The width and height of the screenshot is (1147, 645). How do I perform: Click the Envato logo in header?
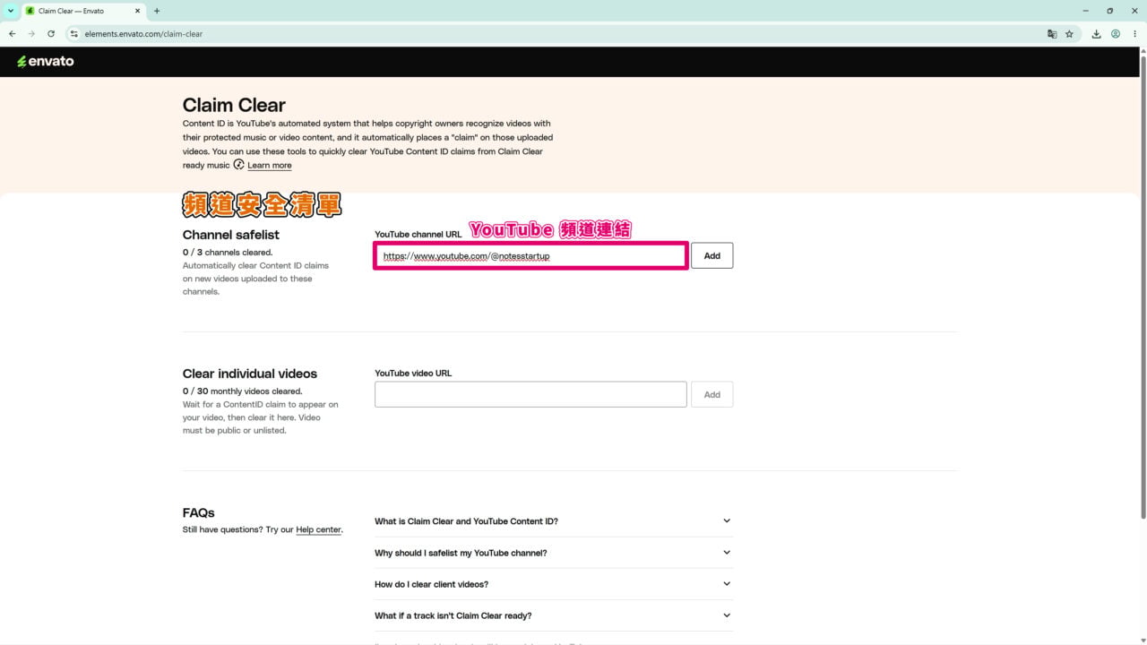(46, 62)
